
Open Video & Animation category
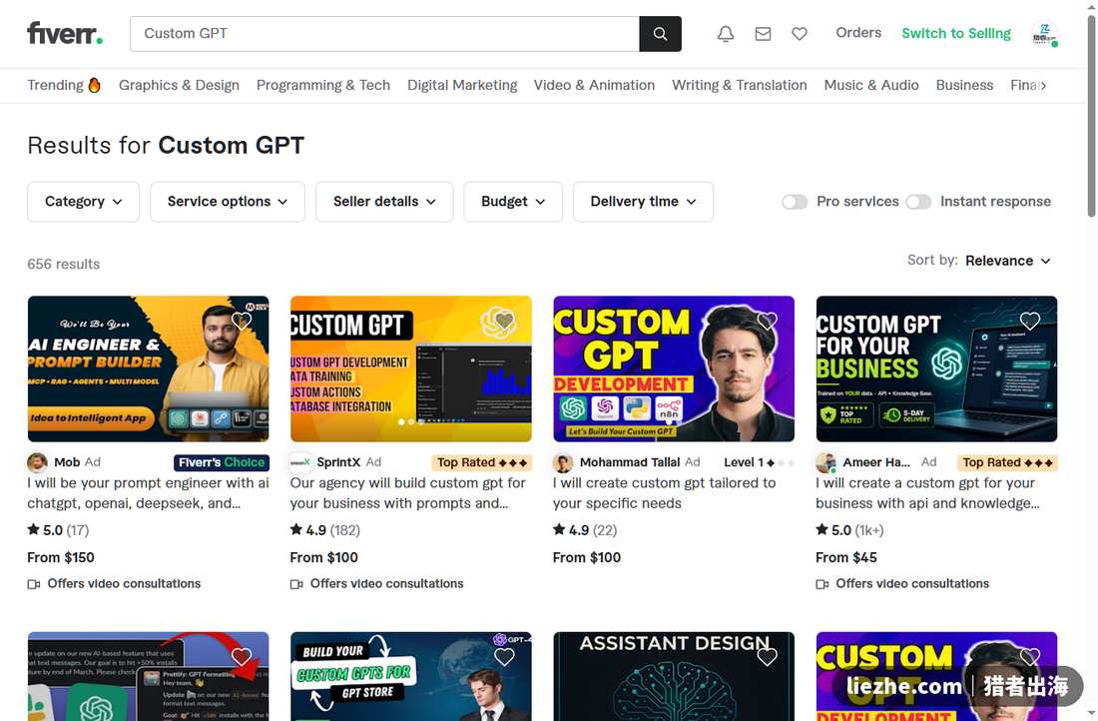pyautogui.click(x=594, y=85)
